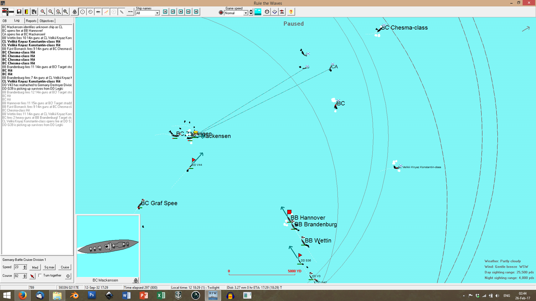This screenshot has height=301, width=536.
Task: Switch to the Reports tab
Action: coord(31,20)
